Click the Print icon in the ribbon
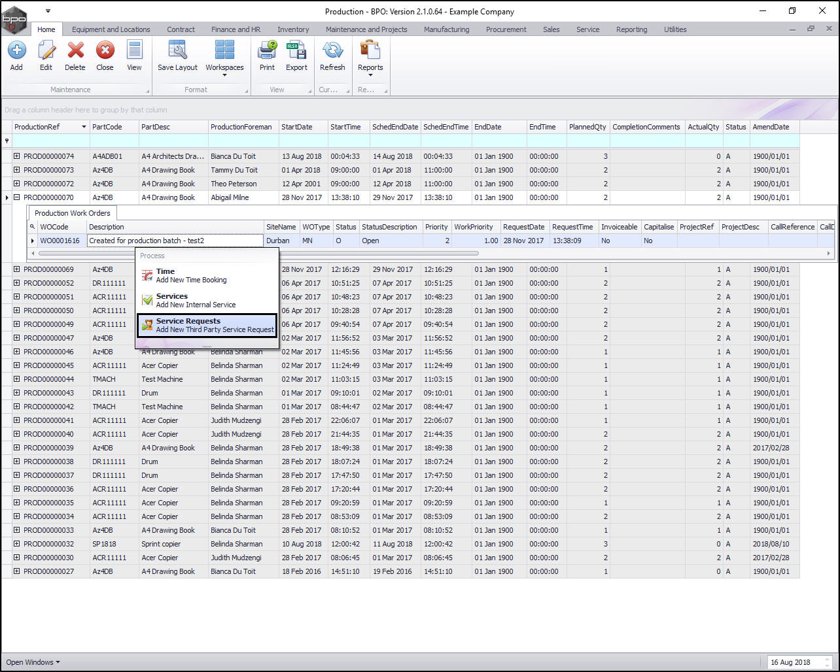 (267, 51)
